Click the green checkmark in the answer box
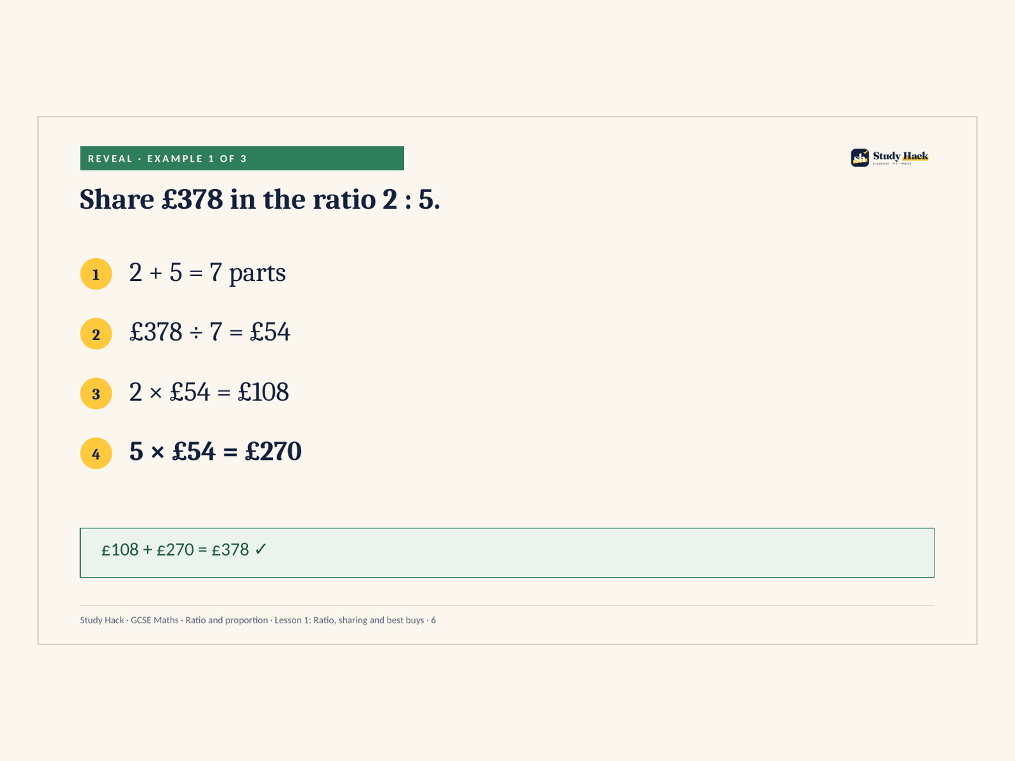The image size is (1015, 761). coord(261,549)
